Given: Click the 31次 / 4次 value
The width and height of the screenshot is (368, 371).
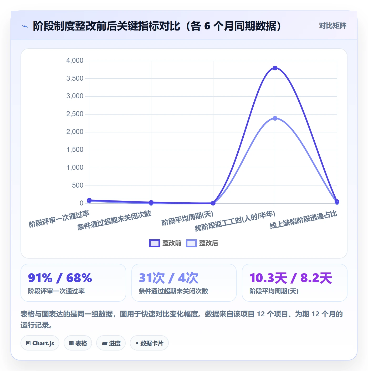Looking at the screenshot, I should 168,278.
